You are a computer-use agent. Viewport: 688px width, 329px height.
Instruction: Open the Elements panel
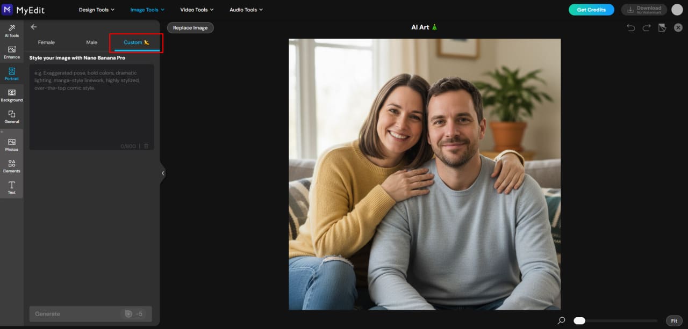pos(11,166)
